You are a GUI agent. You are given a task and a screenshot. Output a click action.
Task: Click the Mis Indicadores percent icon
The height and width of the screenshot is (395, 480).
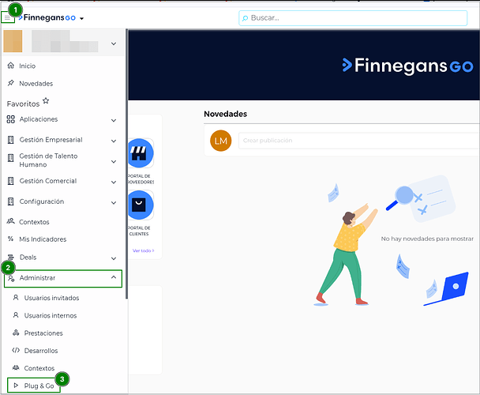pyautogui.click(x=11, y=239)
